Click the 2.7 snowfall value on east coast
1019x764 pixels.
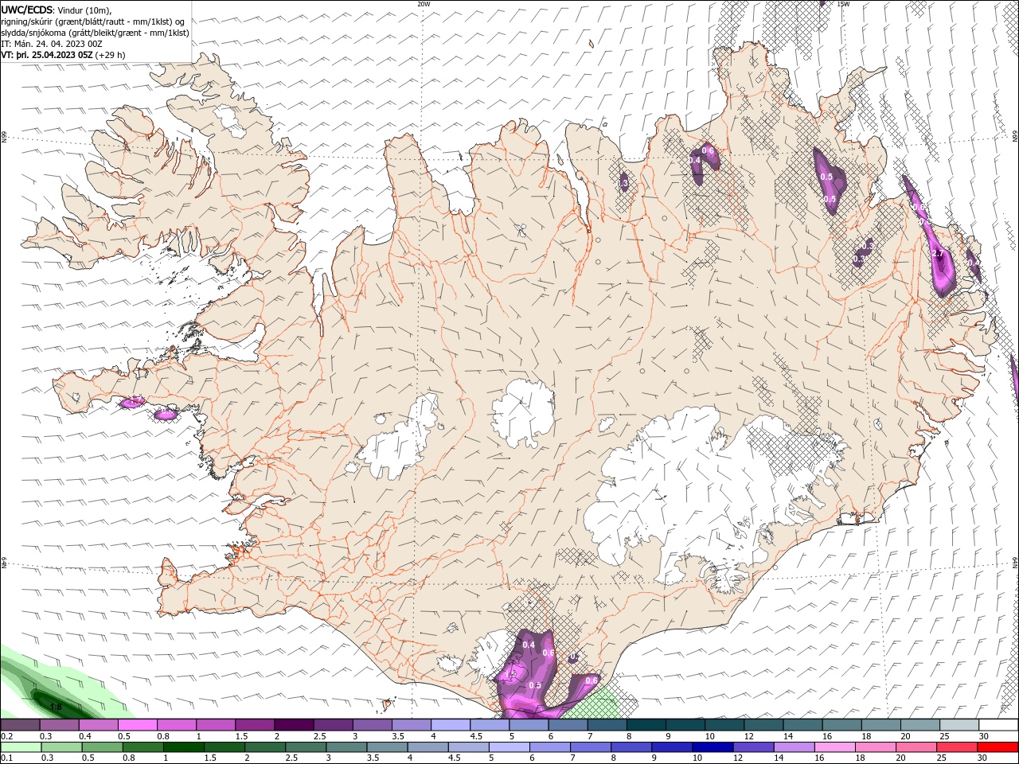(937, 253)
